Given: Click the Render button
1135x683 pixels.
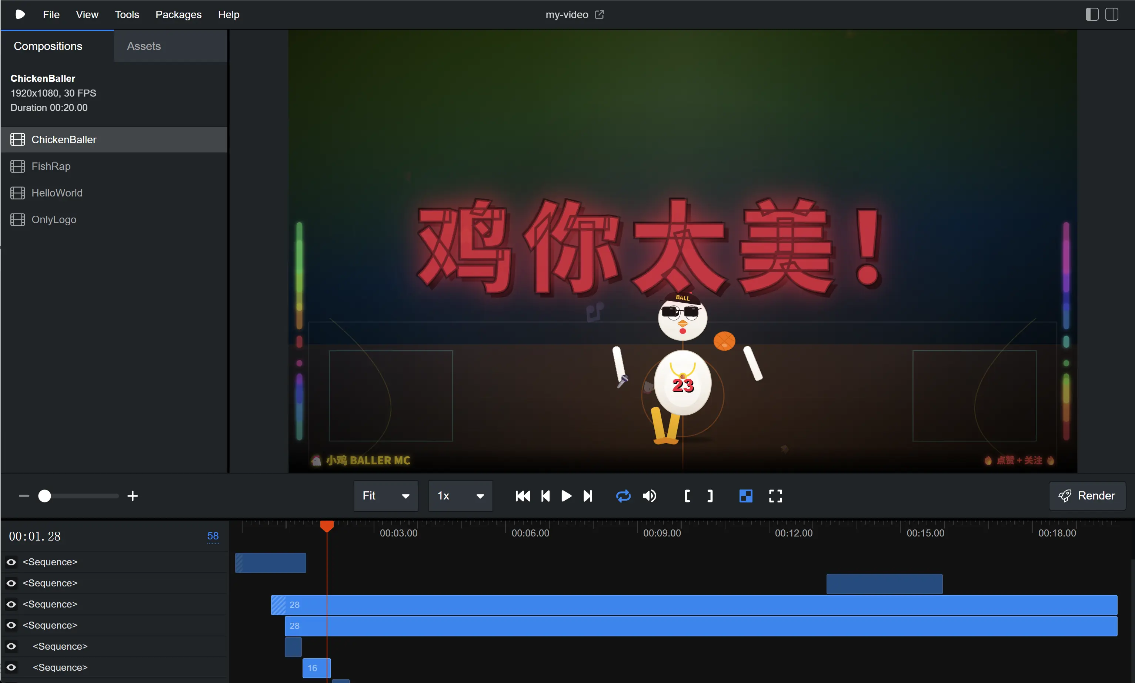Looking at the screenshot, I should click(x=1086, y=496).
